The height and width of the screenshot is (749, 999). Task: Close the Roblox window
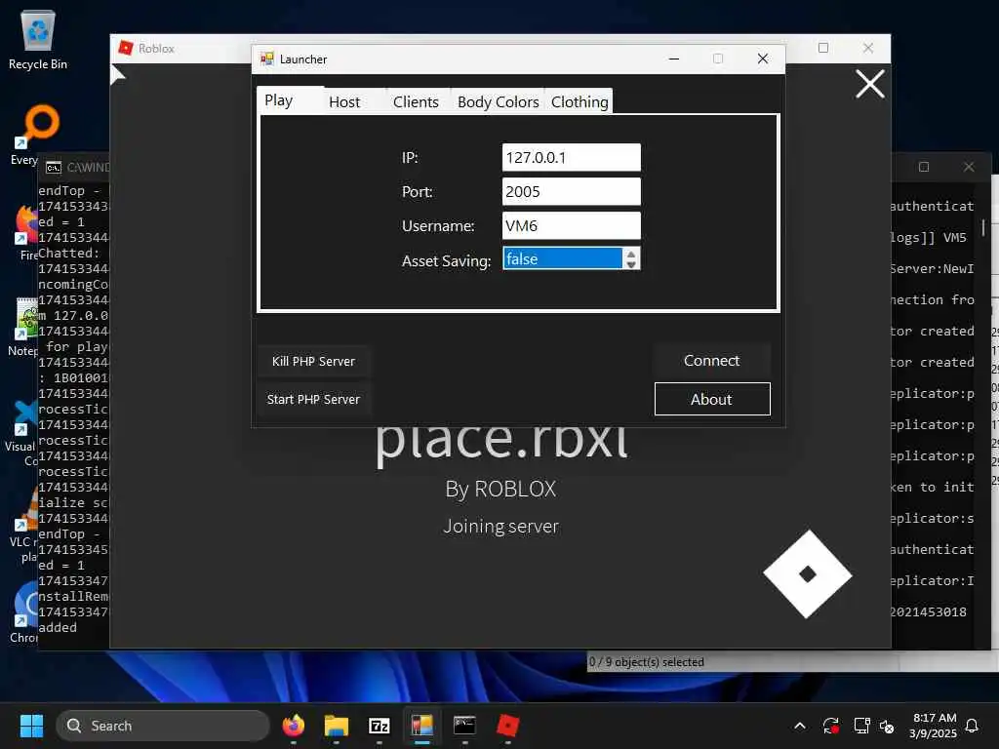point(867,48)
